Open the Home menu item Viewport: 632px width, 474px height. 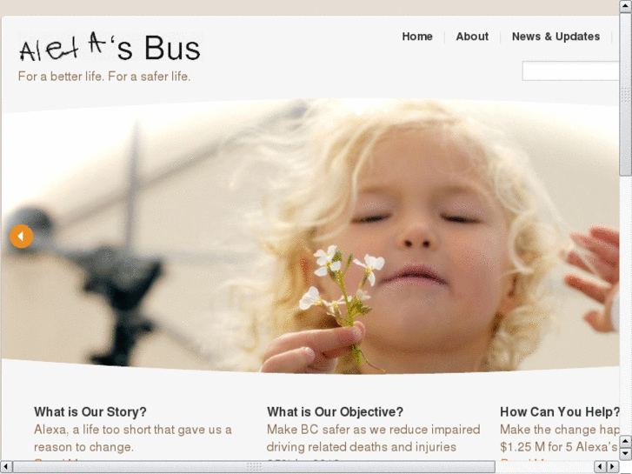point(417,37)
